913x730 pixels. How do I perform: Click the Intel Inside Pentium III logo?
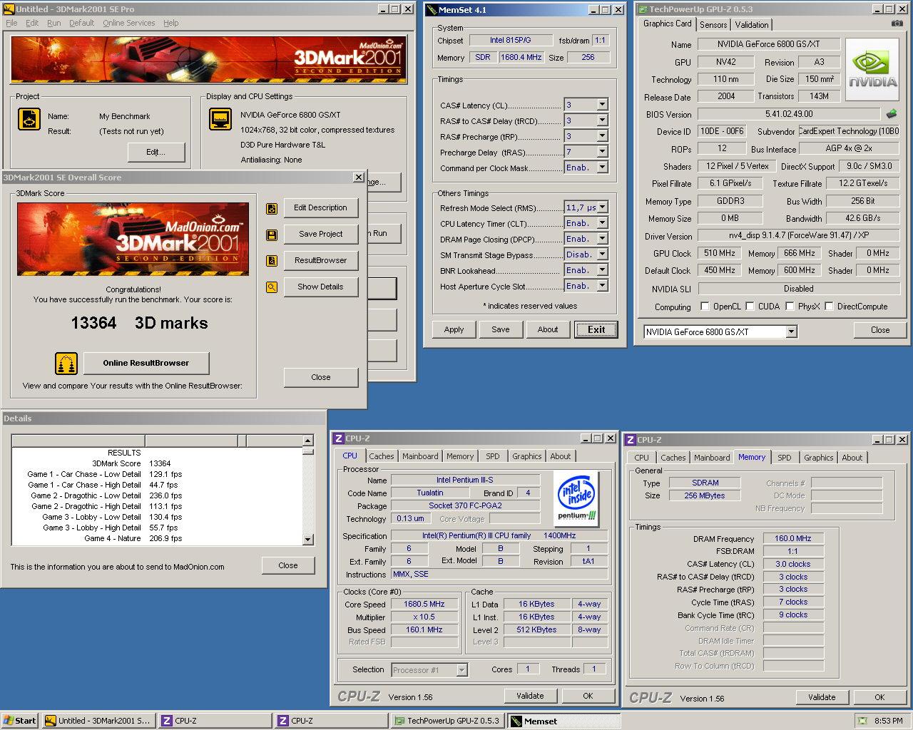577,499
